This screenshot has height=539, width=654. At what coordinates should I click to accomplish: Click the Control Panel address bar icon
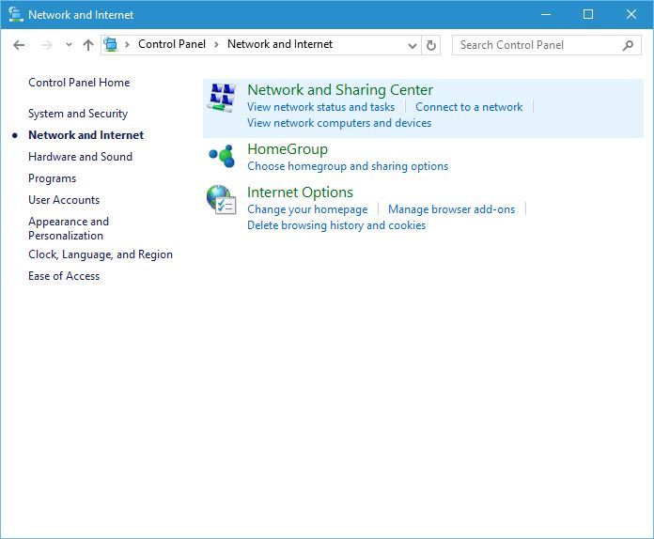[111, 44]
